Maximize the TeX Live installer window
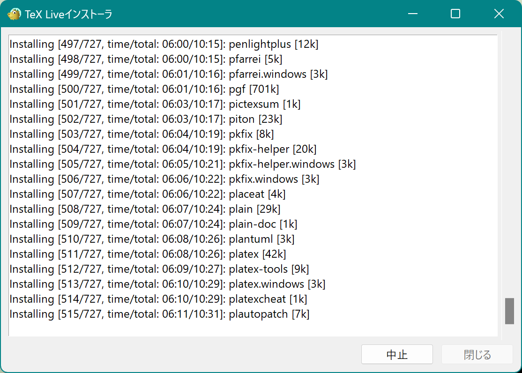 455,14
